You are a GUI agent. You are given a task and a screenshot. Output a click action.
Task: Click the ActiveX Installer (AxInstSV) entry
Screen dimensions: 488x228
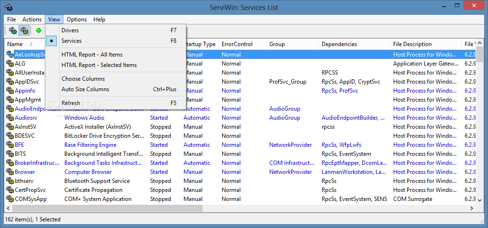(x=98, y=126)
